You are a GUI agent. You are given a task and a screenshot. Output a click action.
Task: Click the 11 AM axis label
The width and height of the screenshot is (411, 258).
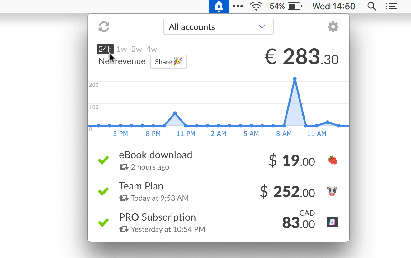pyautogui.click(x=317, y=134)
